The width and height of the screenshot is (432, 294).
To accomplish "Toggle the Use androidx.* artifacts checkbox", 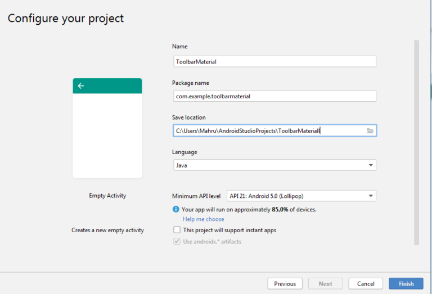I will [177, 242].
